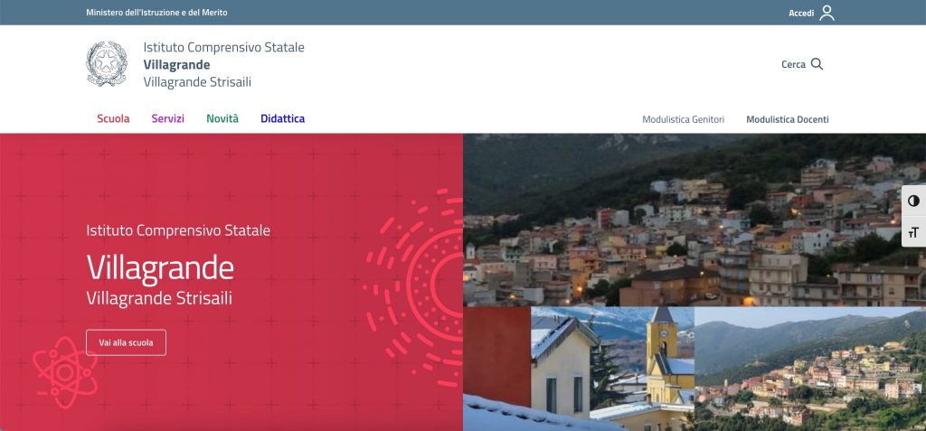The image size is (926, 431).
Task: Click the font size adjustment icon
Action: click(x=913, y=232)
